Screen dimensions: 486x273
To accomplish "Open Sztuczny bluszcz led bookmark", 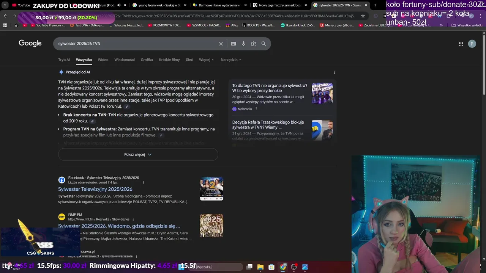I will pyautogui.click(x=126, y=25).
